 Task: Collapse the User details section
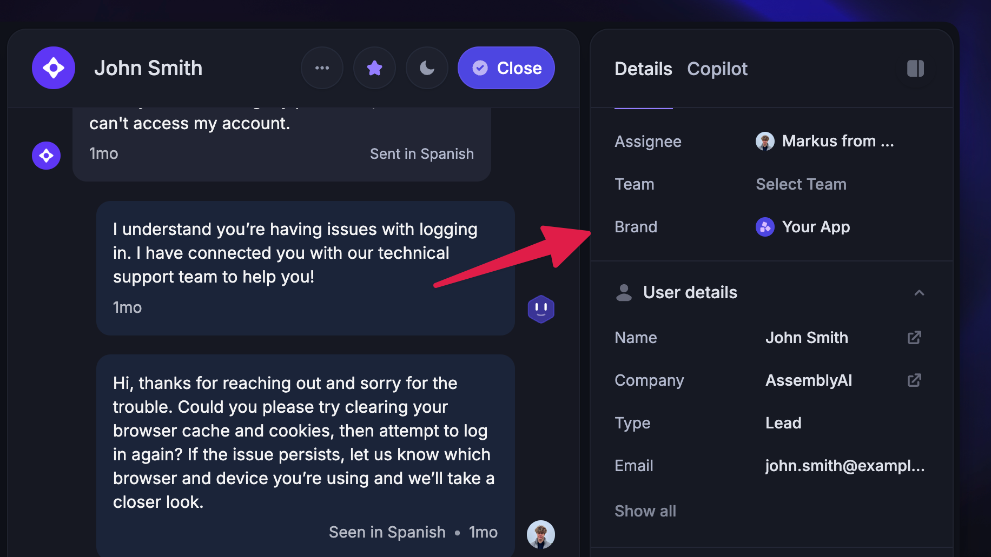919,293
